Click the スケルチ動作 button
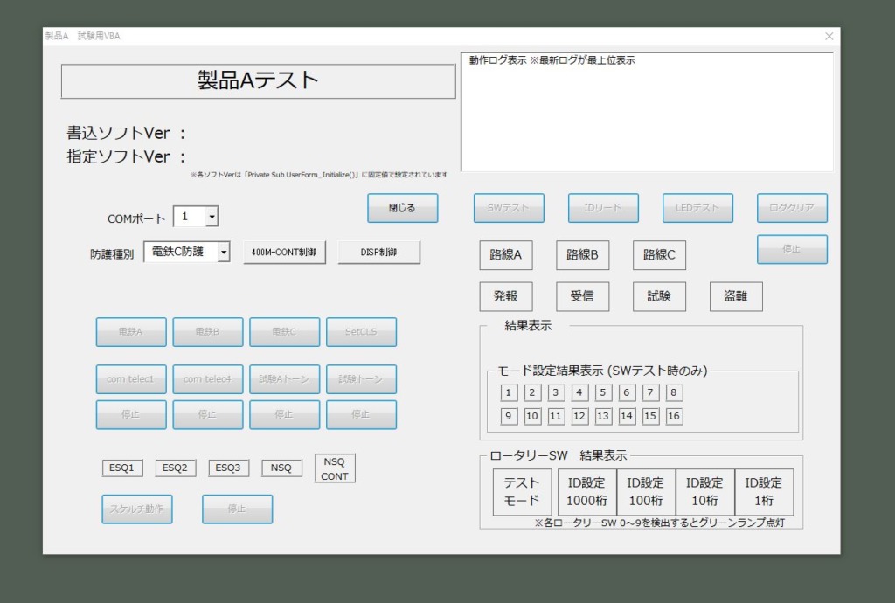Image resolution: width=895 pixels, height=603 pixels. pos(137,509)
